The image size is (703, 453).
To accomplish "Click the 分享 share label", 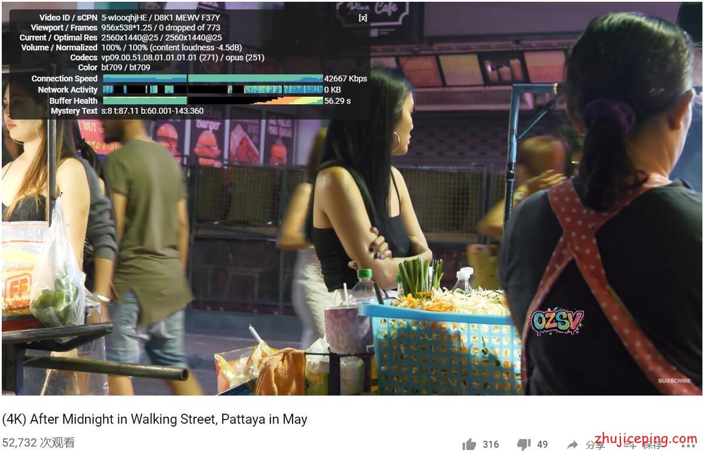I will point(595,444).
